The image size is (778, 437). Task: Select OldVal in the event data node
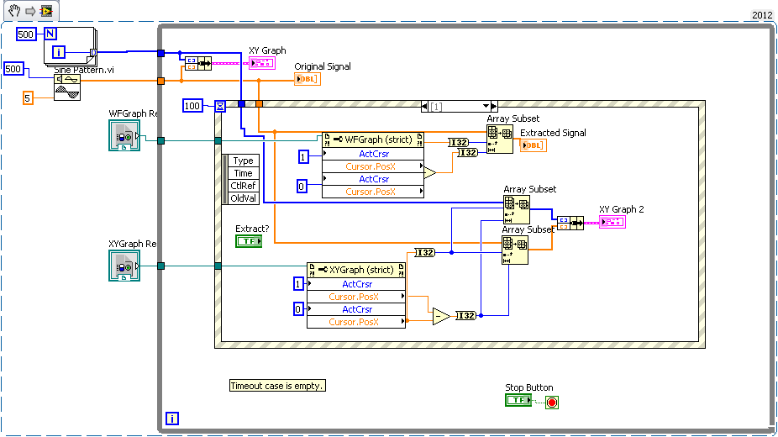tap(242, 198)
